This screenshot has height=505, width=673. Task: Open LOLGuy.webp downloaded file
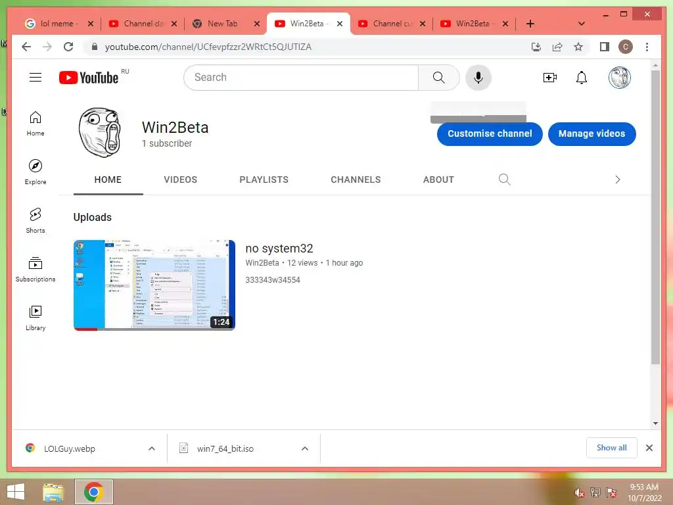coord(68,448)
